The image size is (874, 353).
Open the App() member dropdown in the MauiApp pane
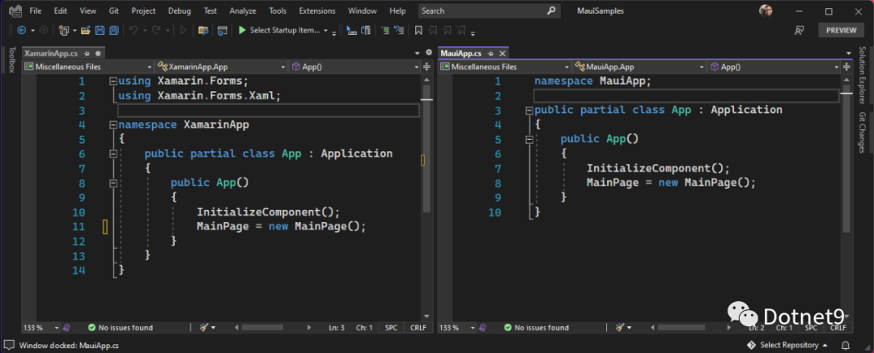click(x=774, y=67)
